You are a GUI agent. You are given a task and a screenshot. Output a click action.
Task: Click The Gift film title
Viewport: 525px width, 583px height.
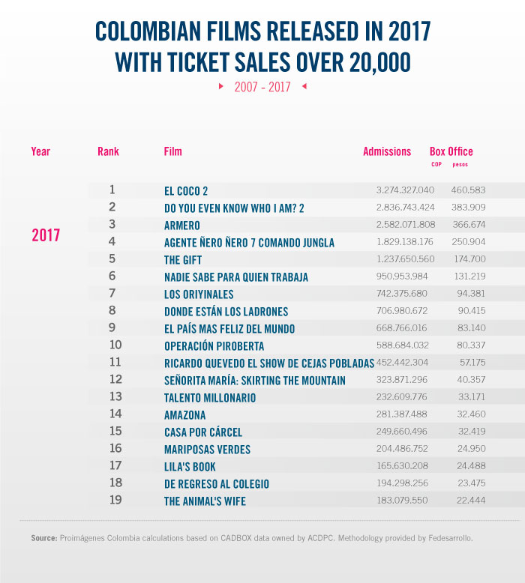(183, 260)
